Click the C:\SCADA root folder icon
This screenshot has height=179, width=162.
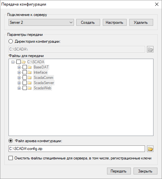click(x=24, y=62)
